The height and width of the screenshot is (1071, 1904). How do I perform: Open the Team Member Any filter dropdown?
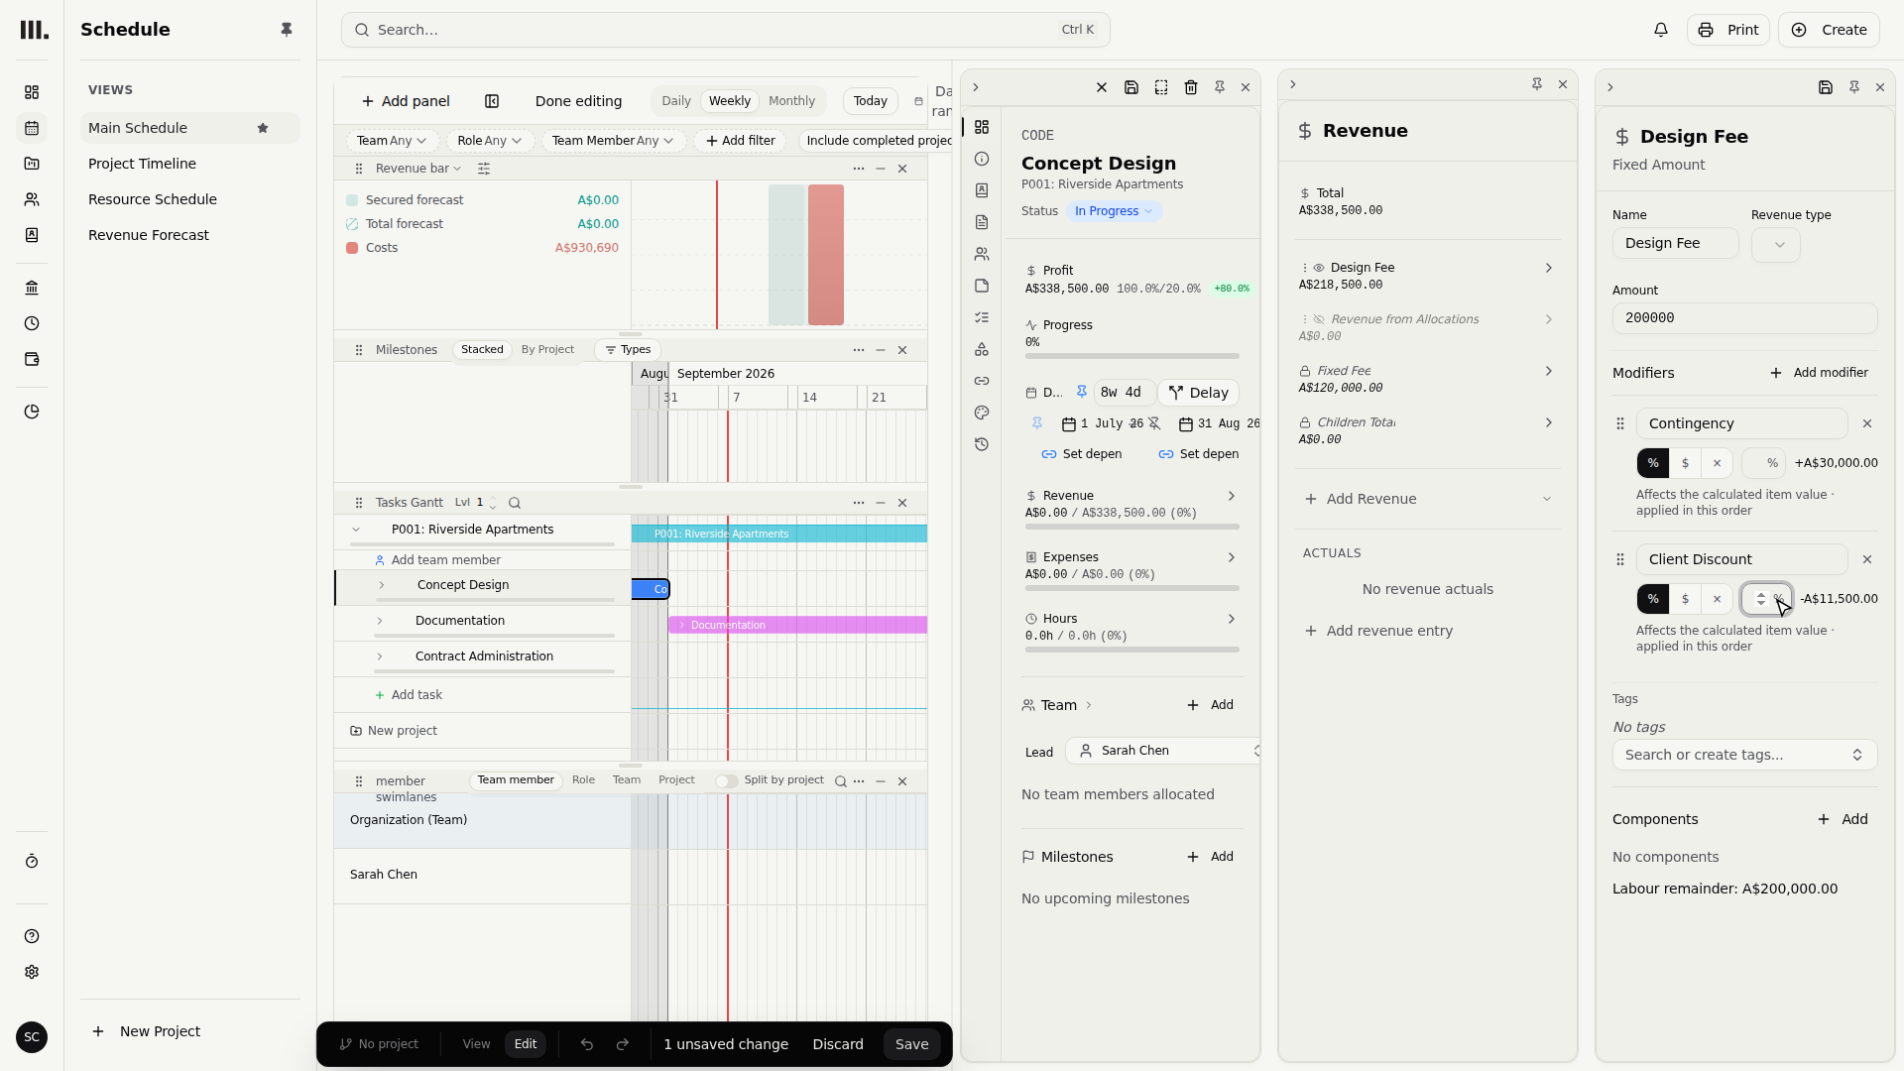pyautogui.click(x=613, y=141)
